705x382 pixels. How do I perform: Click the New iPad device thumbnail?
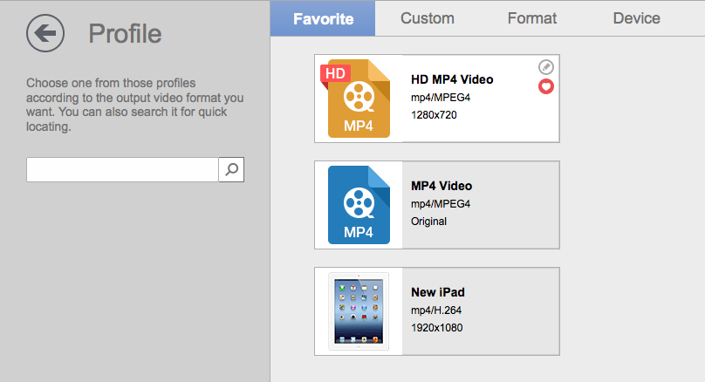click(359, 311)
